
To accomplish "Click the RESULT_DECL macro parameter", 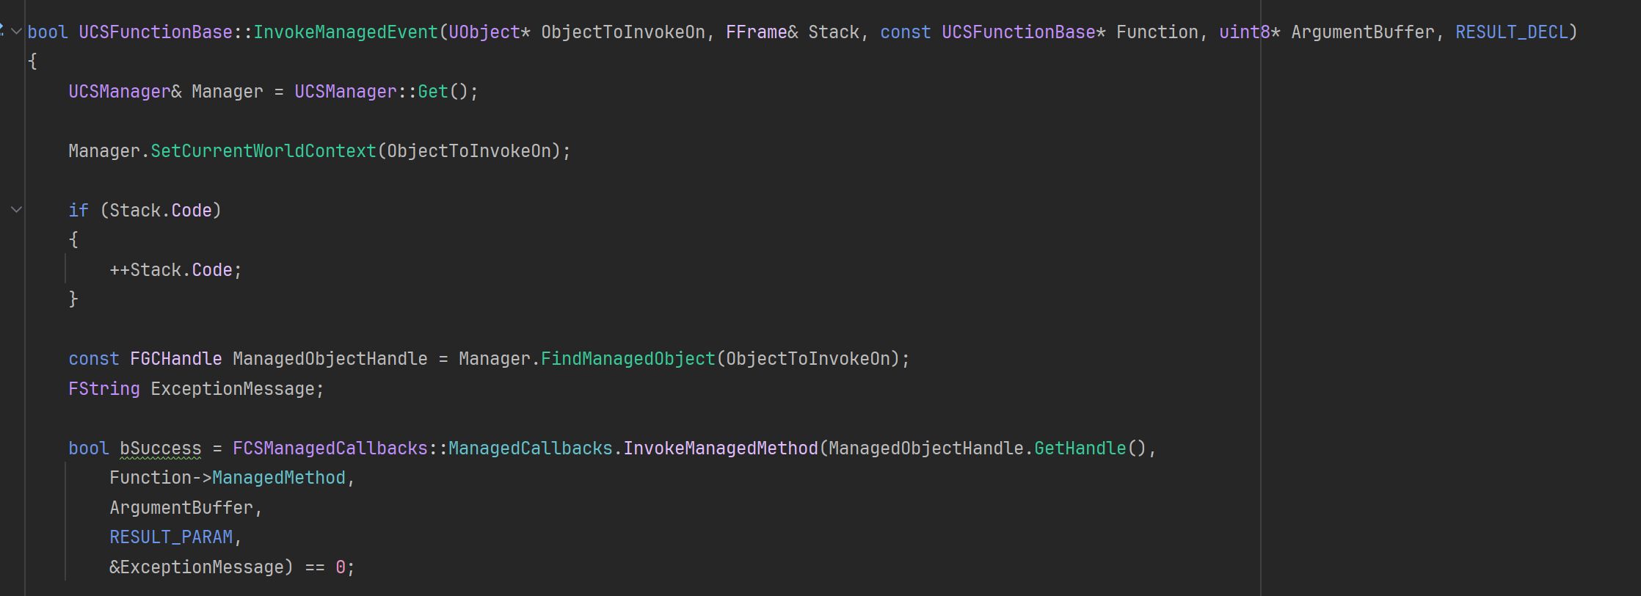I will point(1511,32).
